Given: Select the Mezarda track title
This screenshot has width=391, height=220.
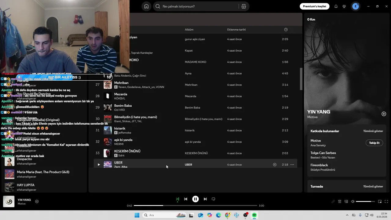Looking at the screenshot, I should (121, 94).
